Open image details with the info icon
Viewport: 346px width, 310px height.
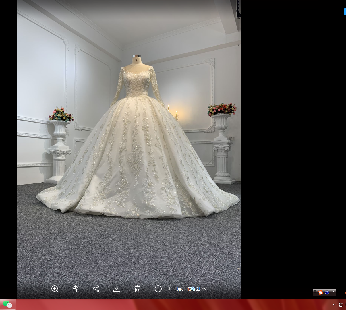[x=158, y=289]
